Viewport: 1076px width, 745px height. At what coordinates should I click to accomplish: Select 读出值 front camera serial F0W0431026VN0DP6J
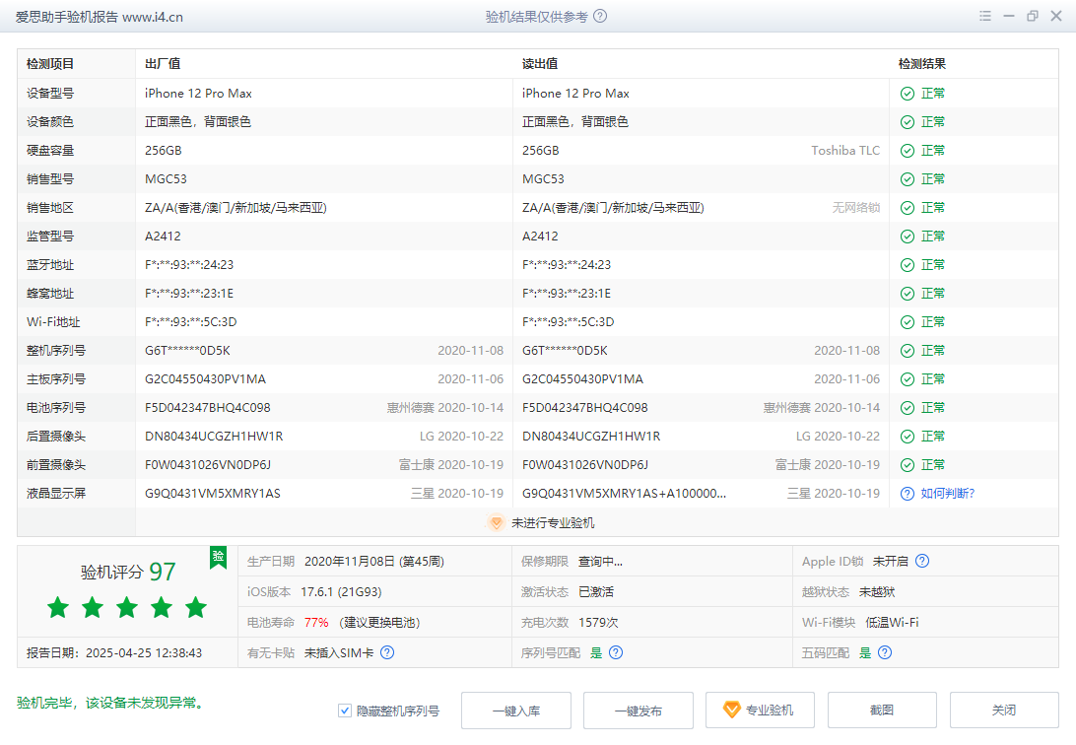point(585,465)
